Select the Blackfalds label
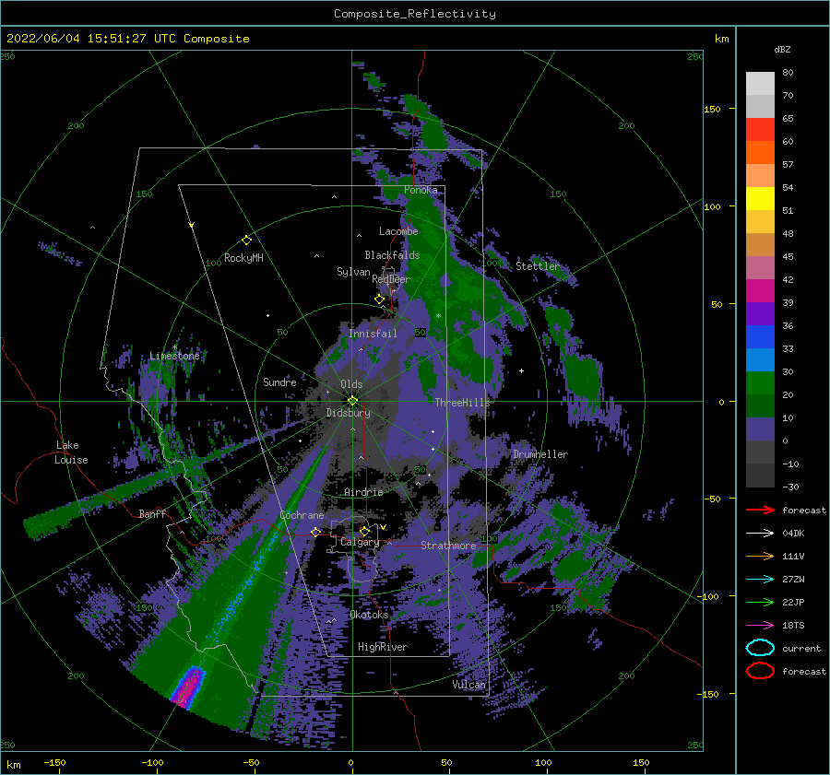 point(392,255)
